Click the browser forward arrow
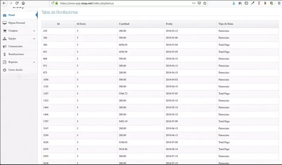The image size is (282, 165). click(x=11, y=3)
